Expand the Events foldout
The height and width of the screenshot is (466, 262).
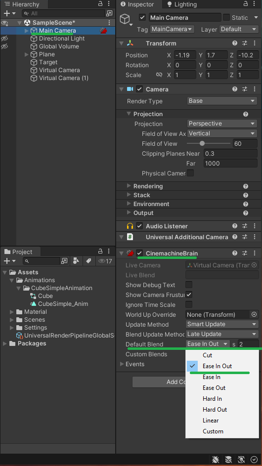[x=122, y=364]
